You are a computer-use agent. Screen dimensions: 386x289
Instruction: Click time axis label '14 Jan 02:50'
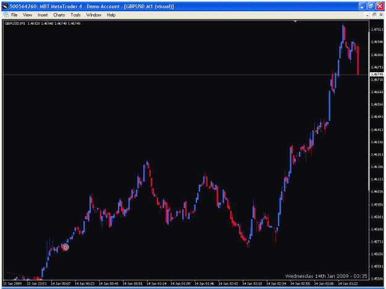300,283
